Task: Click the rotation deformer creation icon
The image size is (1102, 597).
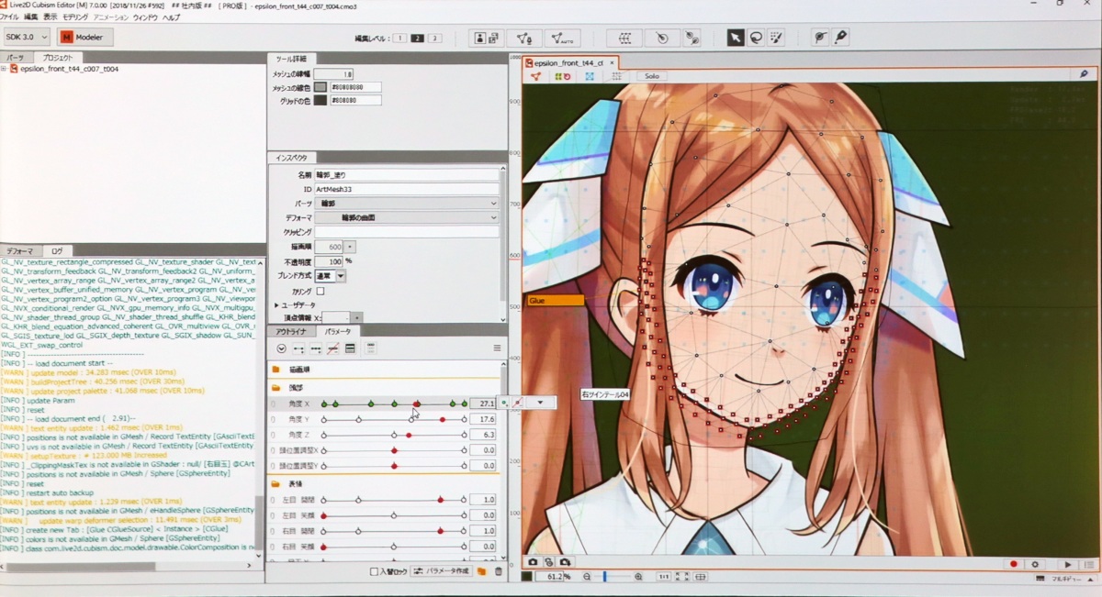Action: click(x=661, y=38)
